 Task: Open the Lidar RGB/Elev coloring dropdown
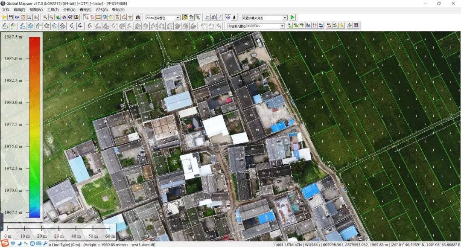282,26
